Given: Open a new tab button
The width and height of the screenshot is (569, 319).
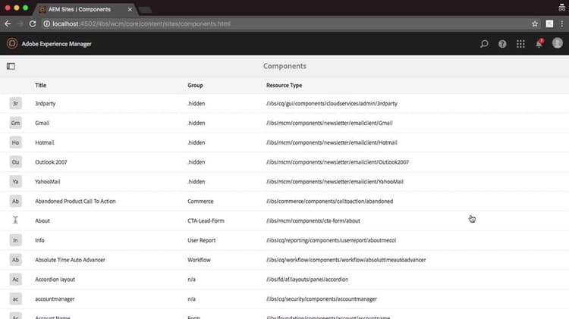Looking at the screenshot, I should [x=145, y=10].
